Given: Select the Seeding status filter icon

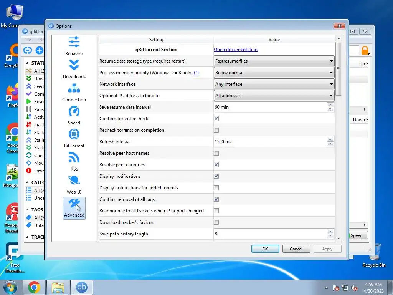Looking at the screenshot, I should pyautogui.click(x=29, y=86).
